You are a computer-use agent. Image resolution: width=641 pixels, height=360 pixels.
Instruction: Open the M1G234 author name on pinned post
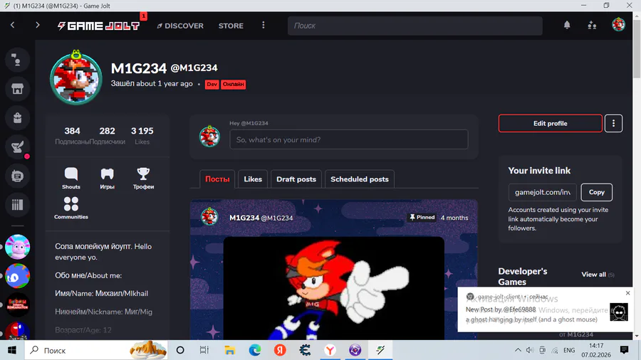click(x=244, y=218)
